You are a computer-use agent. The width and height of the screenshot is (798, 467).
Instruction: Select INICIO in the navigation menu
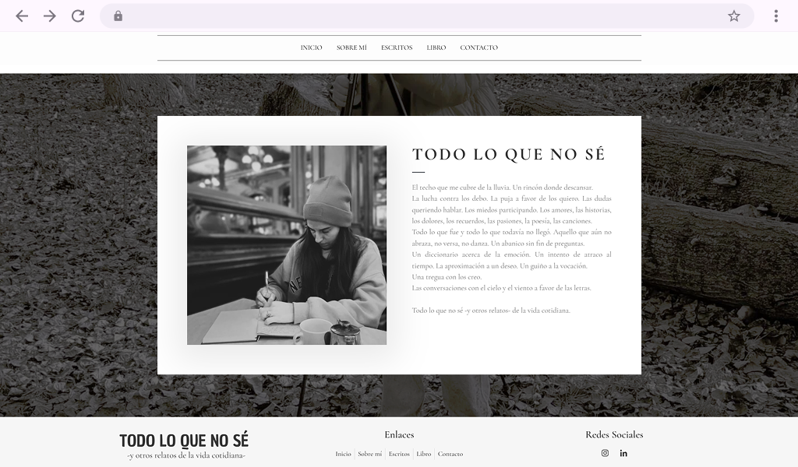[310, 47]
